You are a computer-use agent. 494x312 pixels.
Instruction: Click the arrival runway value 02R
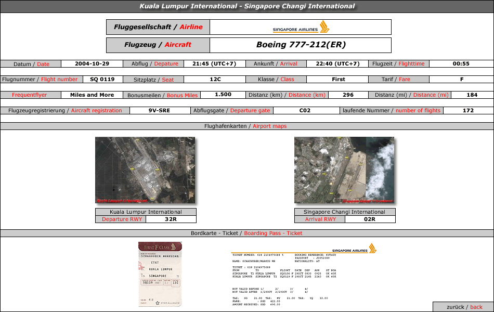point(370,219)
